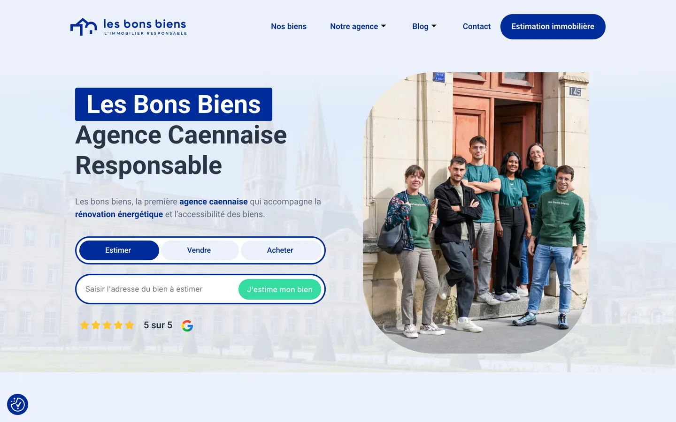Switch to the Acheter tab
The height and width of the screenshot is (422, 676).
pos(280,250)
